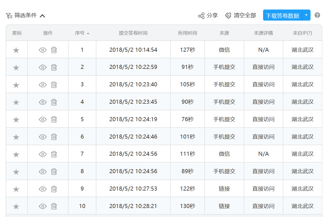Click the 提交答卷时间 column header

point(133,33)
